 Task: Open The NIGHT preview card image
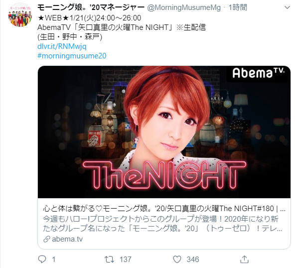[x=164, y=132]
